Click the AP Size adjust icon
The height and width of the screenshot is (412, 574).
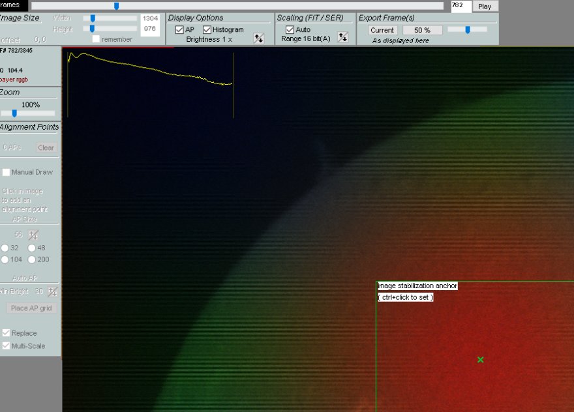35,235
